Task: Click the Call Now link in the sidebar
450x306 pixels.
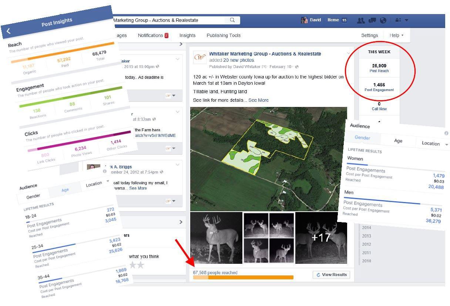Action: [379, 109]
